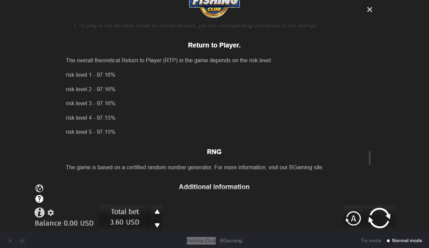The height and width of the screenshot is (248, 429).
Task: Click the info 'i' icon
Action: [39, 213]
